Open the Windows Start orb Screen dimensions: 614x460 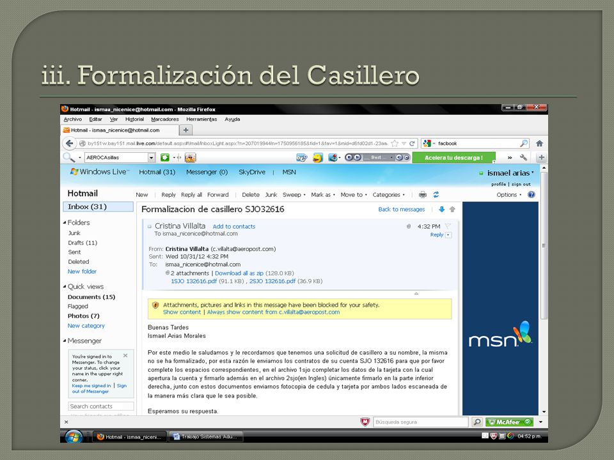coord(73,436)
